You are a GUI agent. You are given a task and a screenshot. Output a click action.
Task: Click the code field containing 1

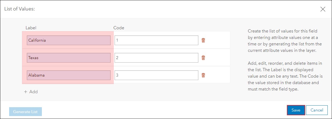click(x=156, y=40)
